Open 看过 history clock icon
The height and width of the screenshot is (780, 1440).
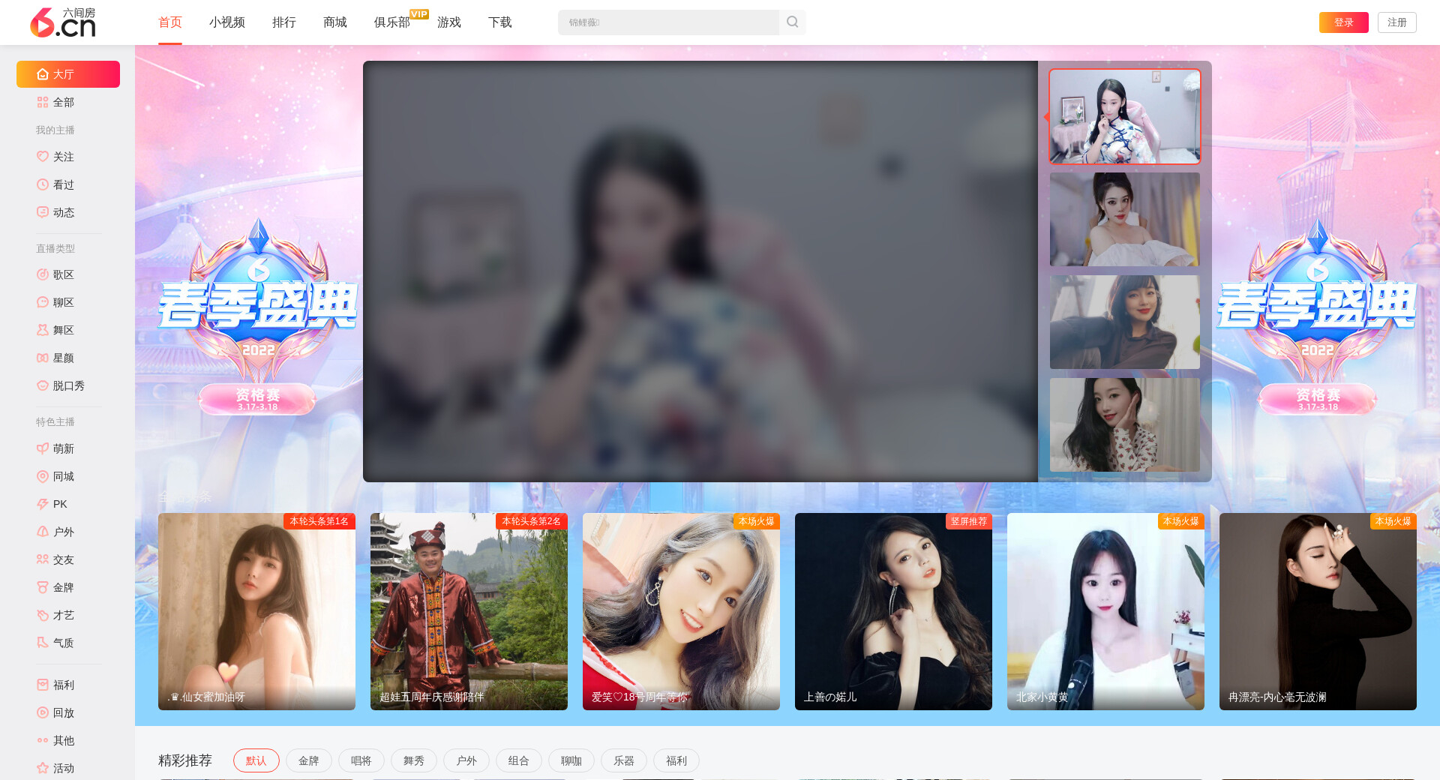pyautogui.click(x=43, y=184)
